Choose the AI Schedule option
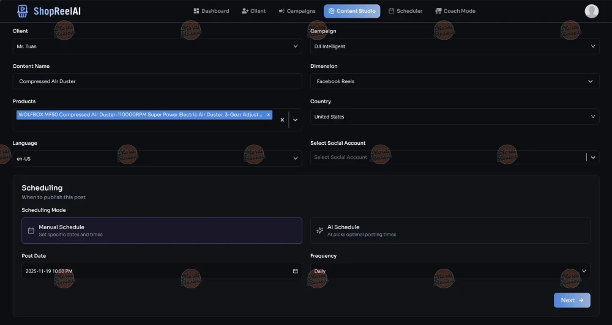 point(450,230)
